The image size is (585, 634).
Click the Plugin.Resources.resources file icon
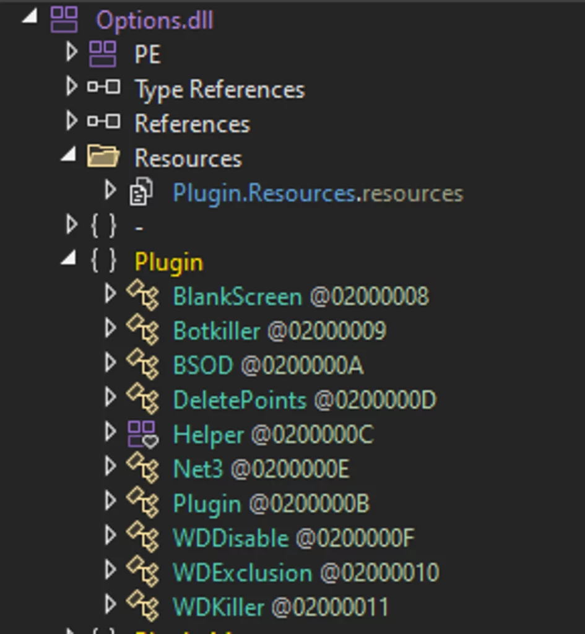coord(141,193)
